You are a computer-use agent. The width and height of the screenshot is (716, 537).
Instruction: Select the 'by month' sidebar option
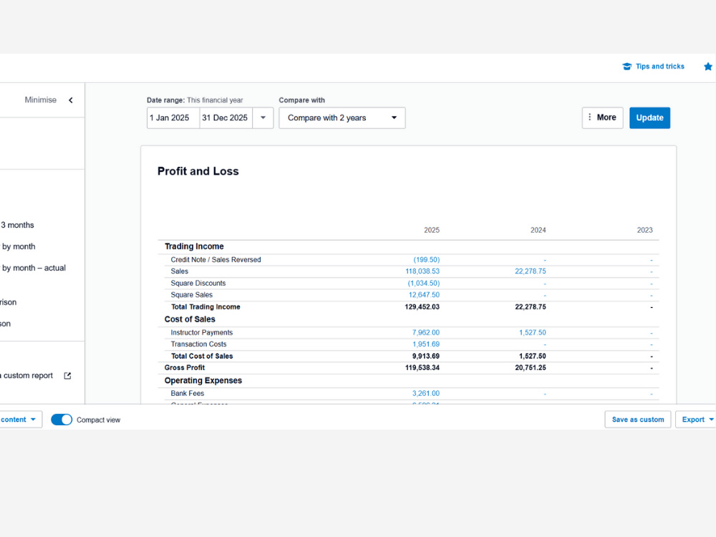click(x=19, y=246)
